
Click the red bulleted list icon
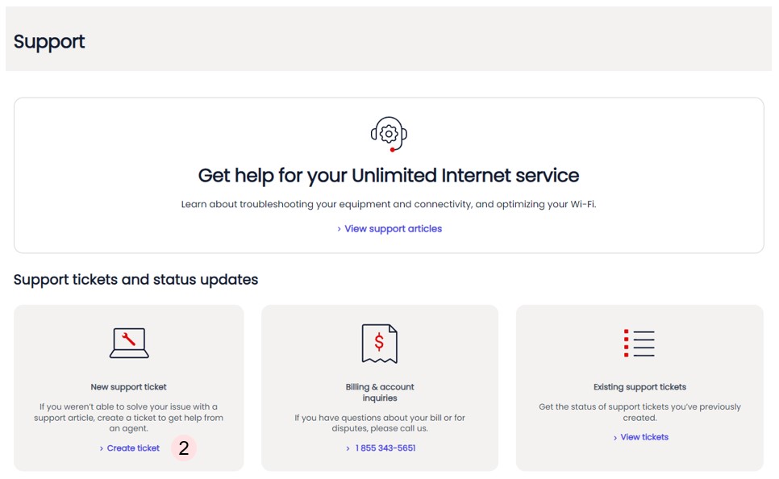click(639, 343)
